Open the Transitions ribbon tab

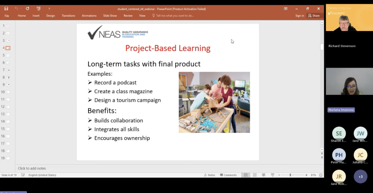click(68, 16)
